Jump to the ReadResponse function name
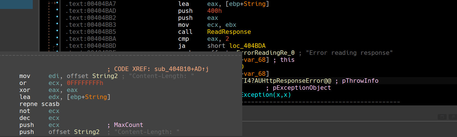 229,32
